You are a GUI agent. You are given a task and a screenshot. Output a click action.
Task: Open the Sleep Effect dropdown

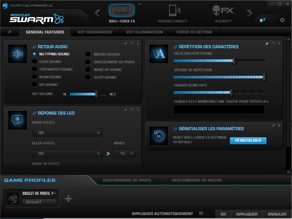click(x=67, y=153)
